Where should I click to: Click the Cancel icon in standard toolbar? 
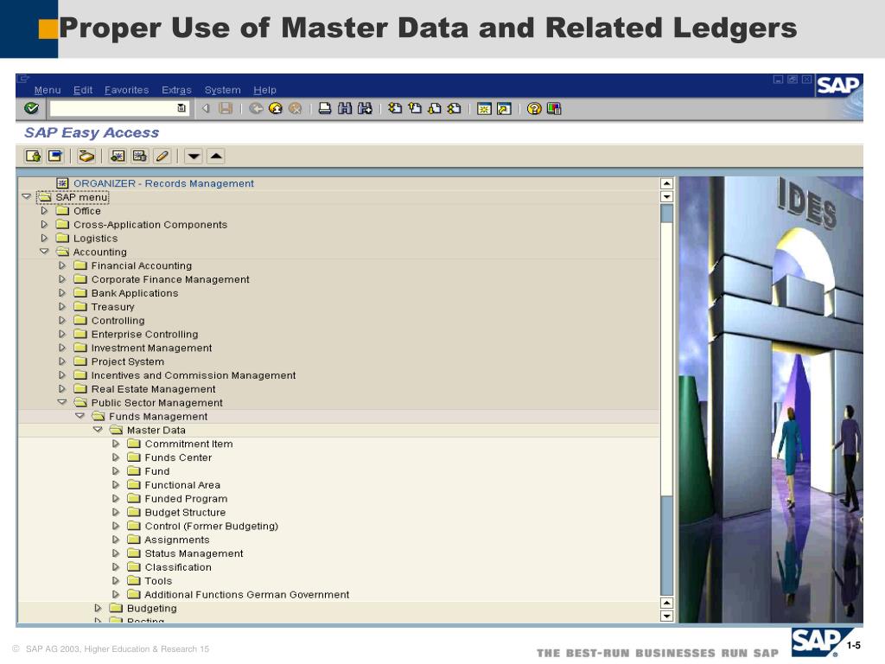(x=296, y=108)
